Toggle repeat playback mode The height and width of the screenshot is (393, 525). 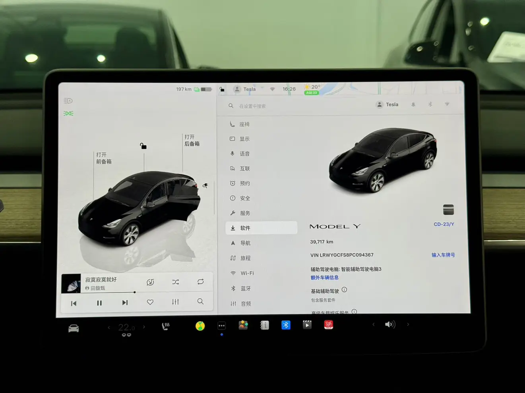pyautogui.click(x=200, y=282)
